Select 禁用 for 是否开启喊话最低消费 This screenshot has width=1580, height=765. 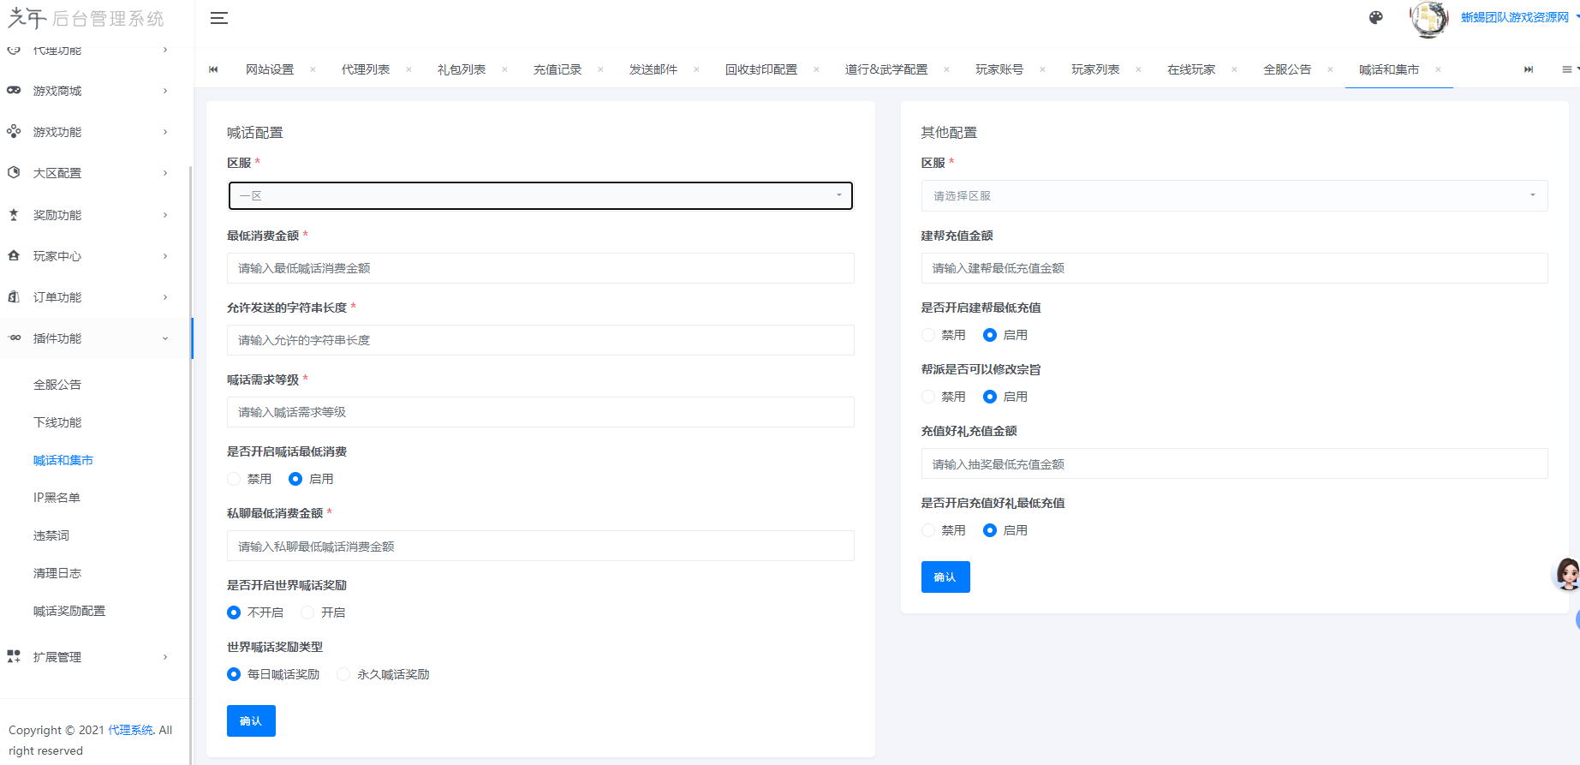235,479
